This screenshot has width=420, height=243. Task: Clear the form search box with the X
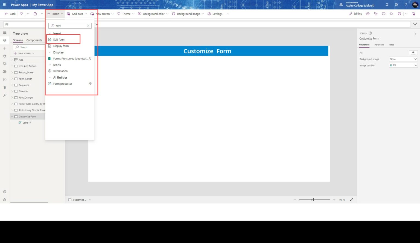[x=88, y=26]
